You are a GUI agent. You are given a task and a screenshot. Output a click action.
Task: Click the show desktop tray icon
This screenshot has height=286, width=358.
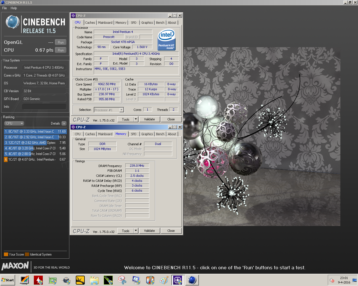pos(355,280)
